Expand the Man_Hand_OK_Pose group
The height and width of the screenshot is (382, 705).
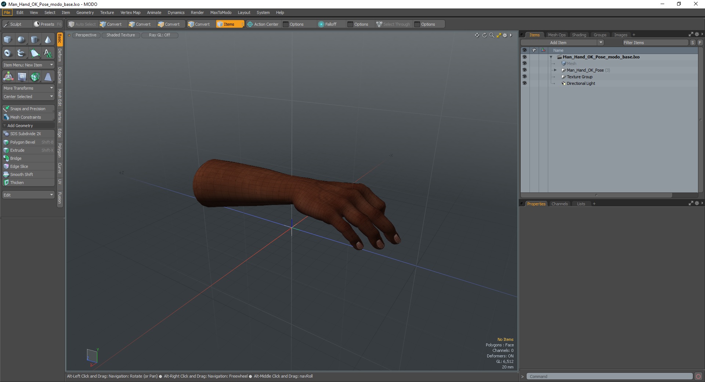point(555,70)
